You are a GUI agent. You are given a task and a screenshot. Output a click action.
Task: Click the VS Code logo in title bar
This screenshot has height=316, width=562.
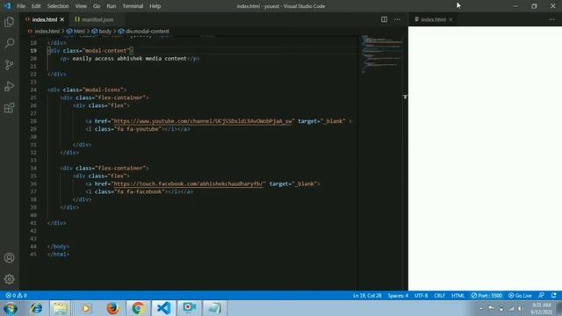[x=7, y=6]
